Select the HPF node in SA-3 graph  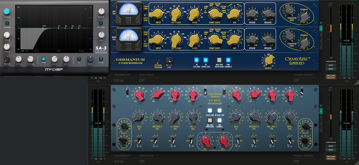point(43,28)
